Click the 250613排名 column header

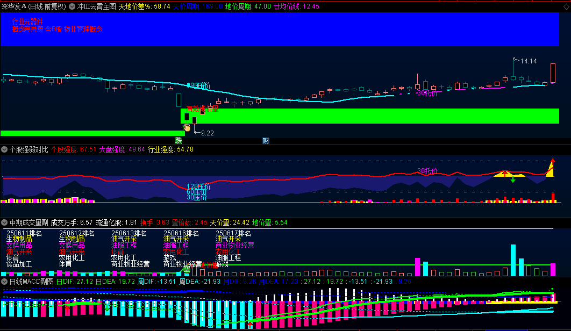tap(129, 233)
